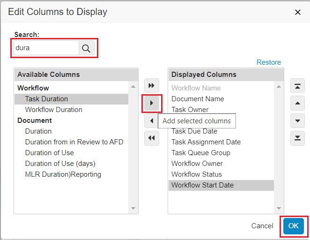The width and height of the screenshot is (310, 240).
Task: Select Task Queue Group in Displayed Columns
Action: [200, 153]
